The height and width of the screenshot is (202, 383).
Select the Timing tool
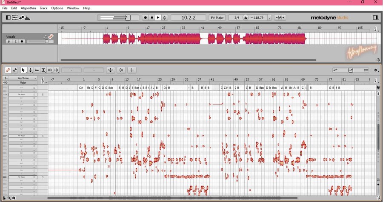(x=50, y=70)
